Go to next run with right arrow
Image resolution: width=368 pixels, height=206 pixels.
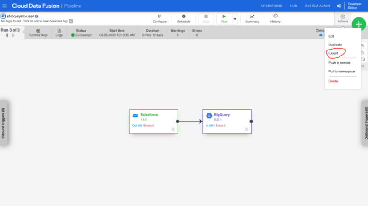click(x=13, y=35)
